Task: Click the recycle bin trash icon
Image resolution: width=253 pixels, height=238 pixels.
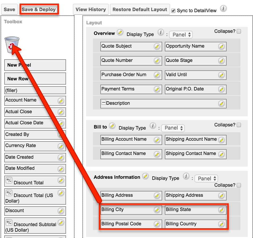Action: 12,45
